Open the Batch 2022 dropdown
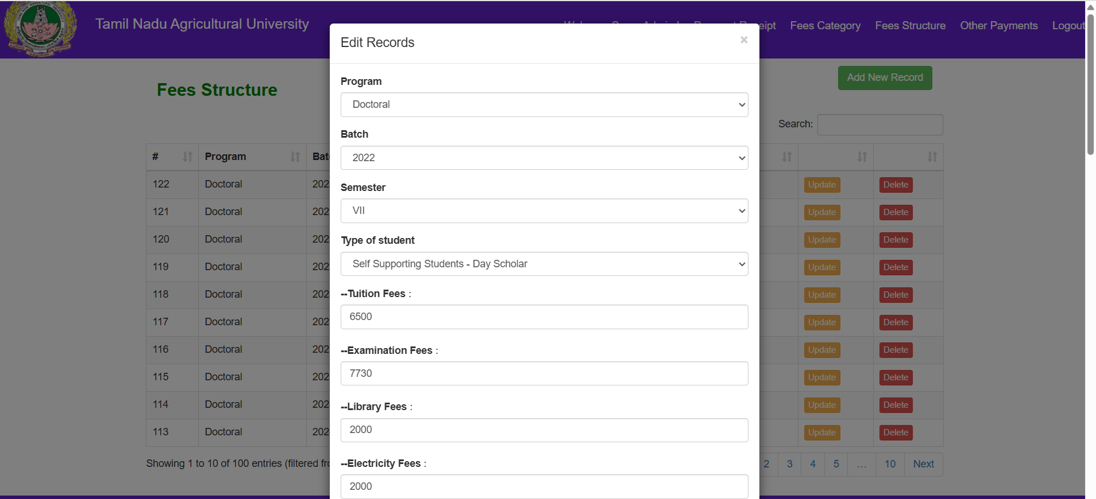The image size is (1096, 499). (x=544, y=158)
